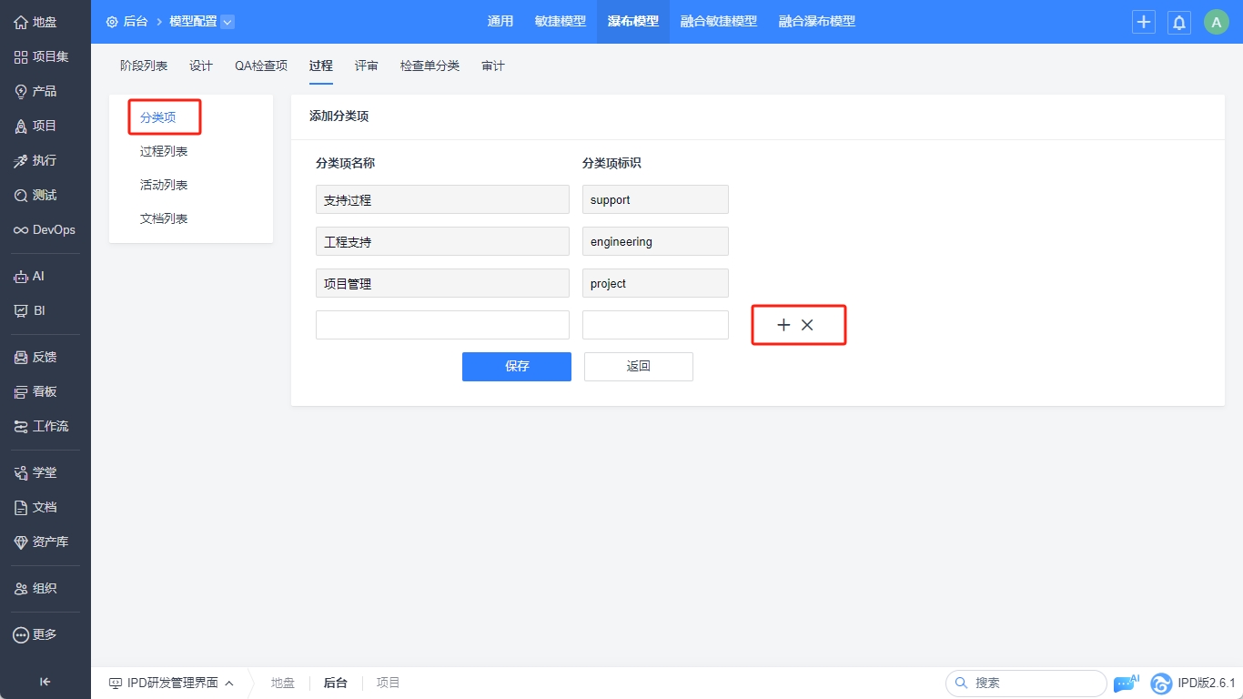Collapse the left sidebar with the arrow icon
Screen dimensions: 1243x699
coord(45,682)
